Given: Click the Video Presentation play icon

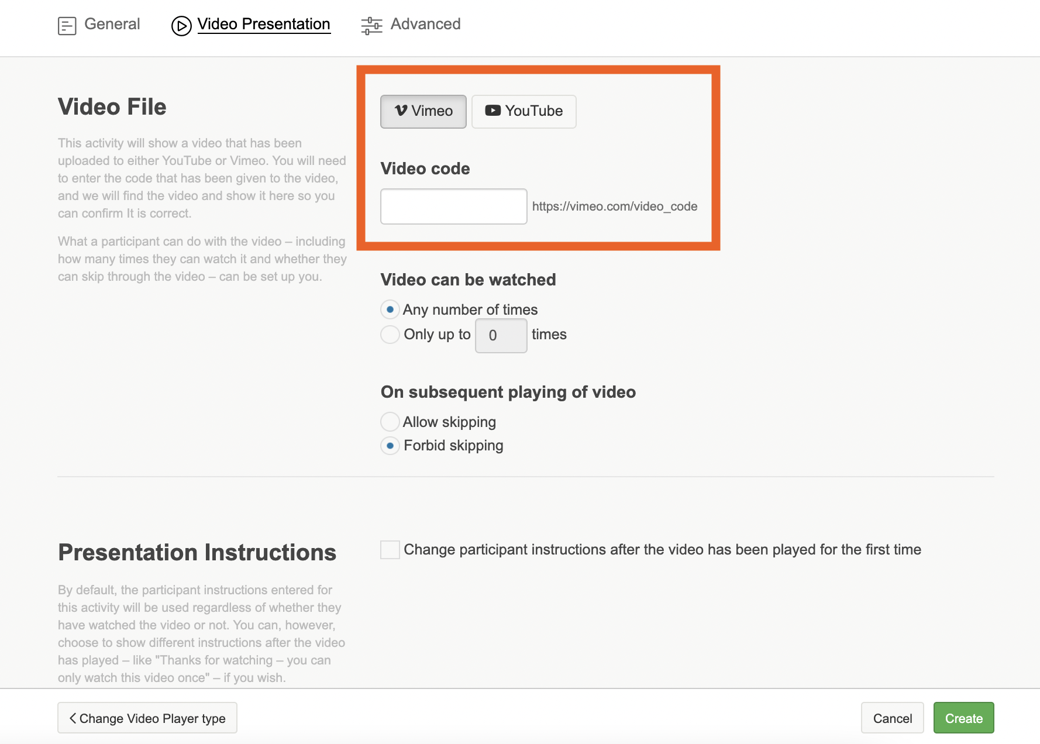Looking at the screenshot, I should coord(181,26).
